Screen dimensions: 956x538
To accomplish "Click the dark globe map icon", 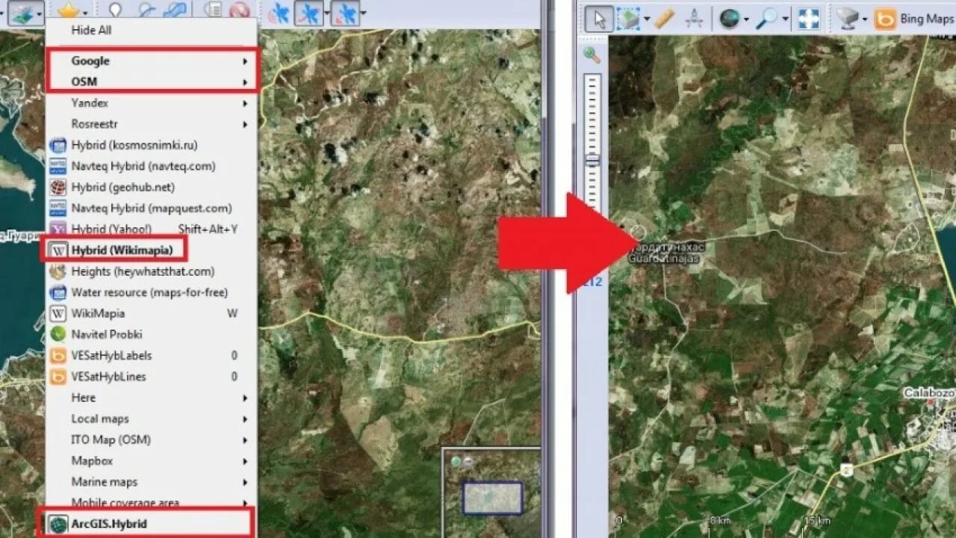I will (x=730, y=19).
